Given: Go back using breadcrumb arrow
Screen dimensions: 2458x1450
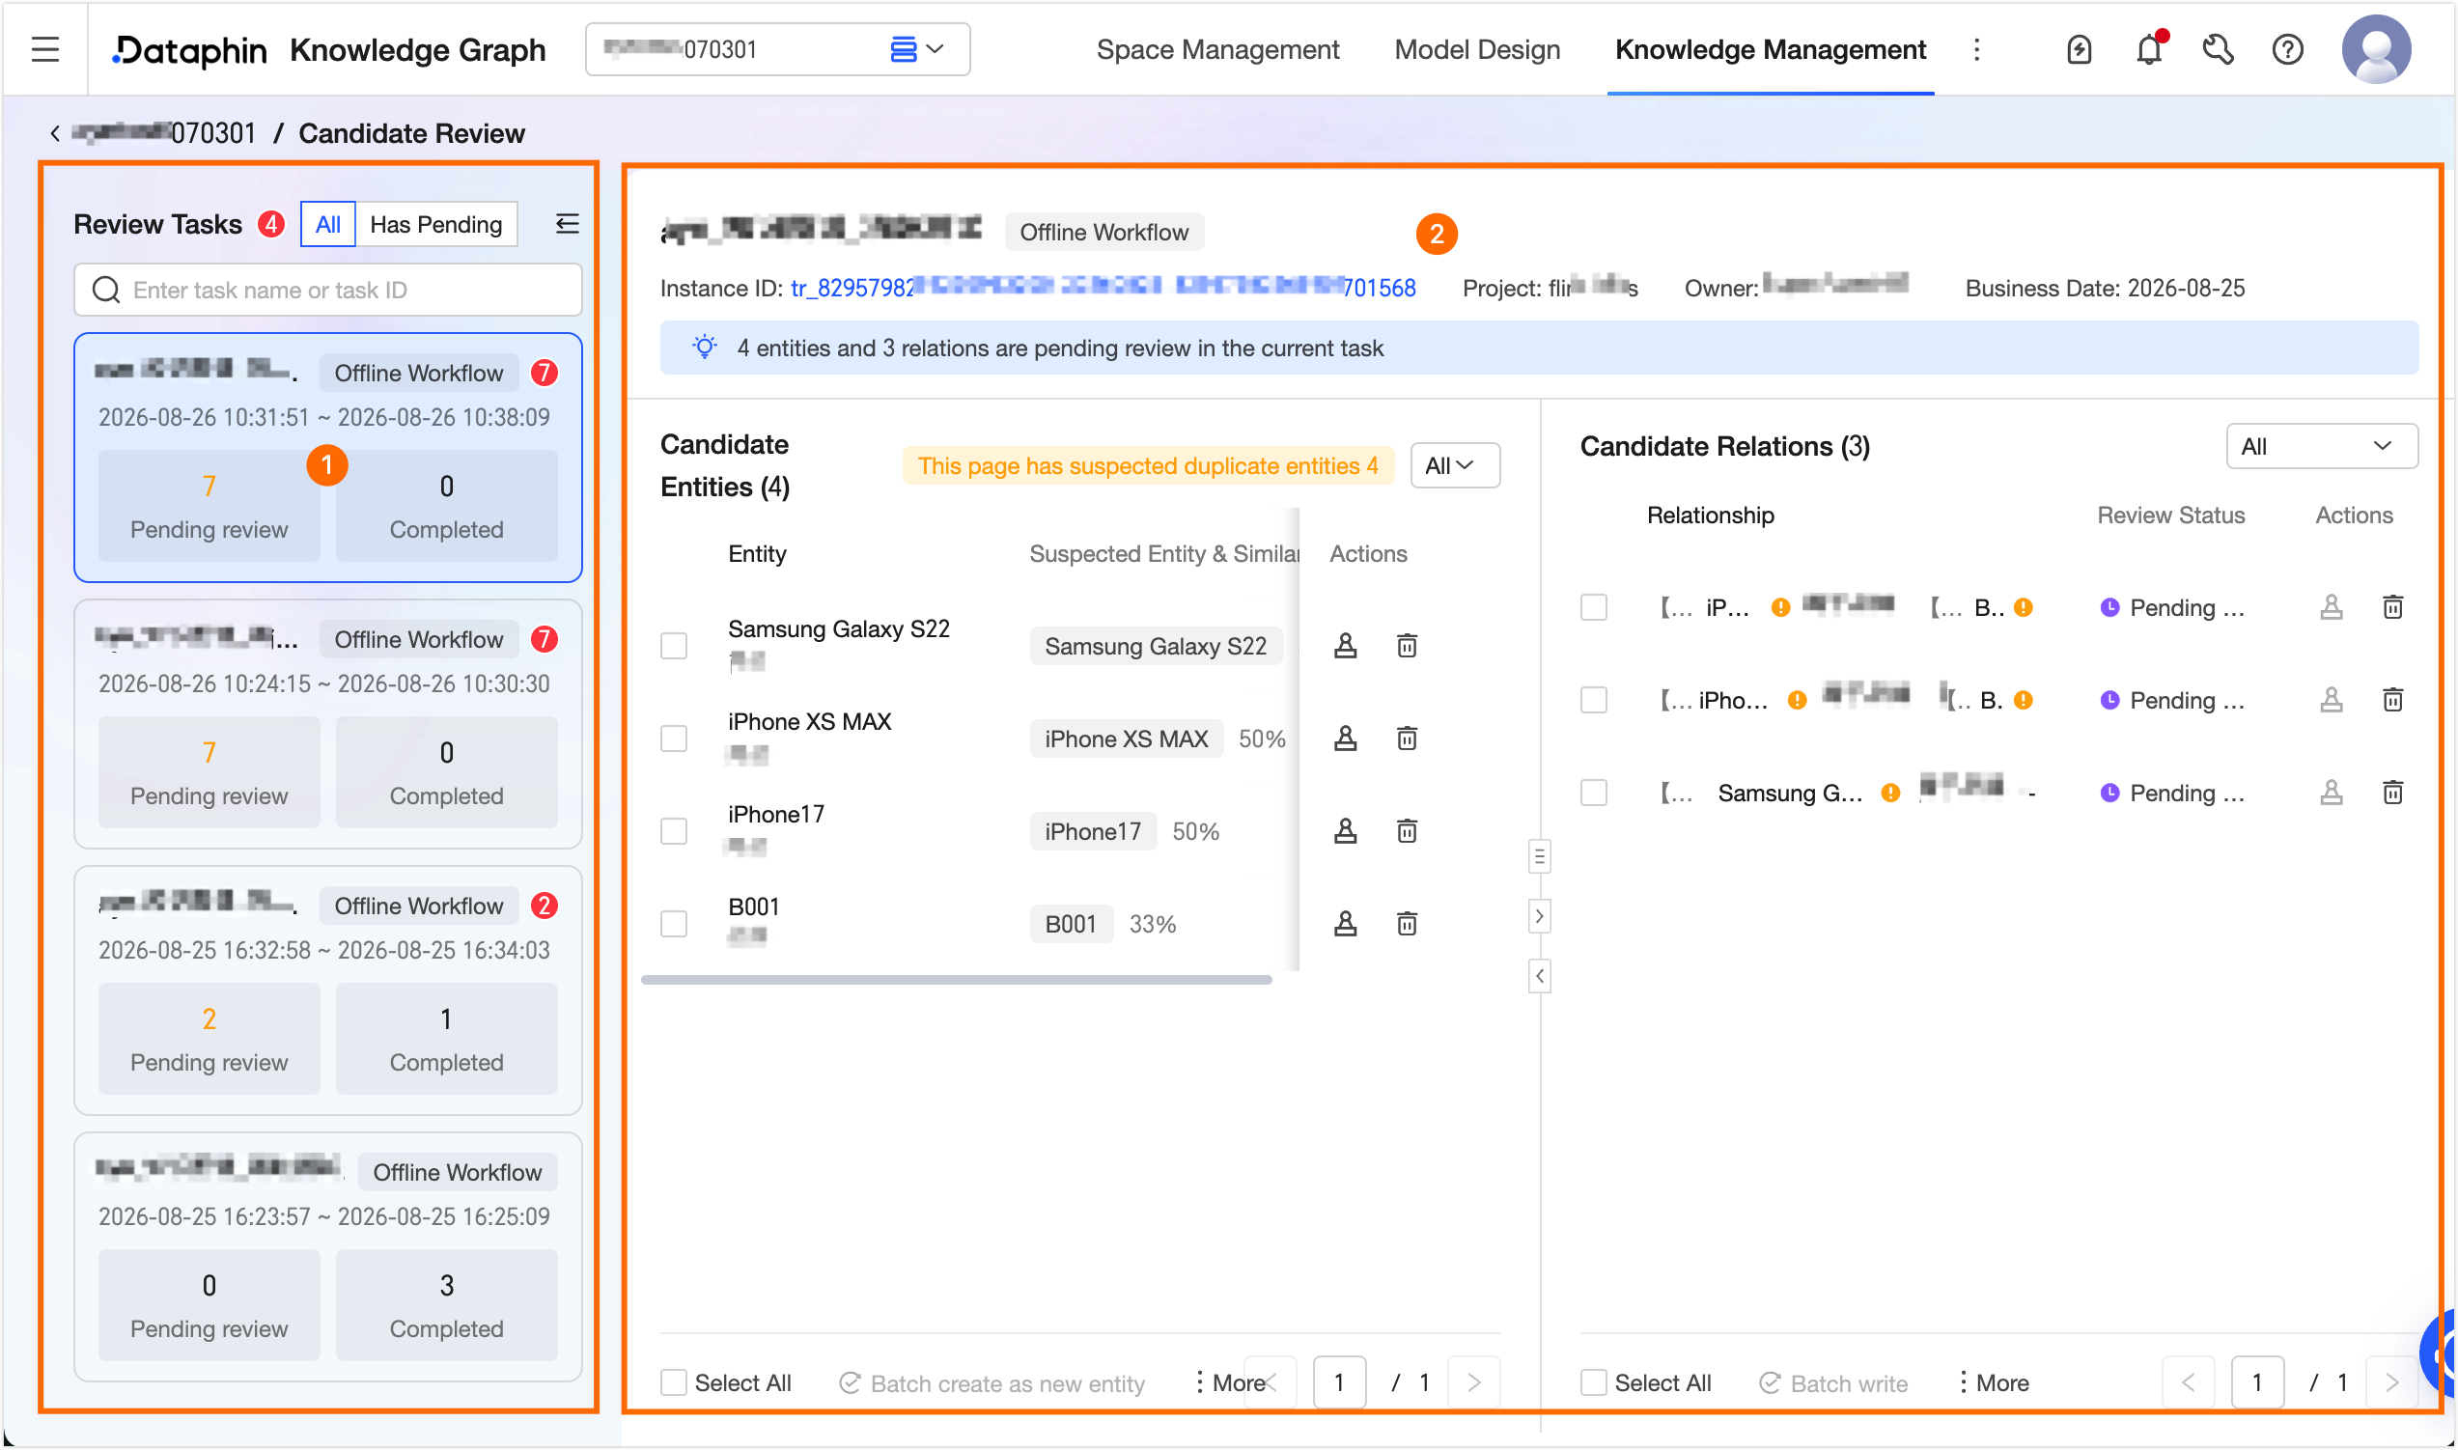Looking at the screenshot, I should (55, 133).
